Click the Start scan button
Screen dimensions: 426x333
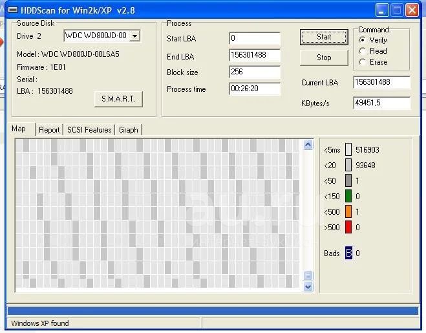click(324, 37)
